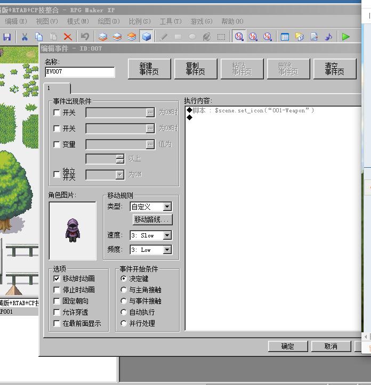Open the Script editor icon
371x385 pixels.
[x=314, y=37]
